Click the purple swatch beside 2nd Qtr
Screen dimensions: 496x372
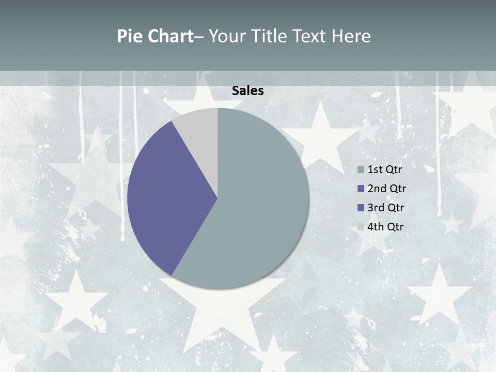click(361, 189)
